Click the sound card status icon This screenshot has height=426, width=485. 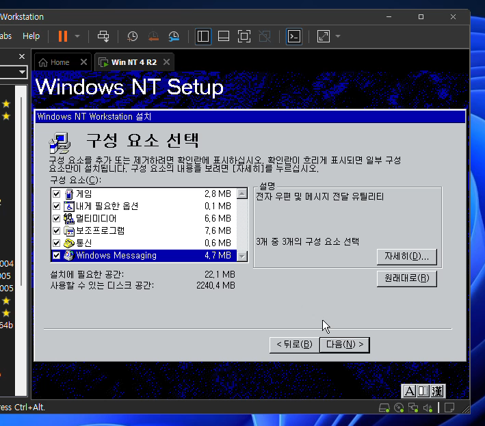coord(428,408)
